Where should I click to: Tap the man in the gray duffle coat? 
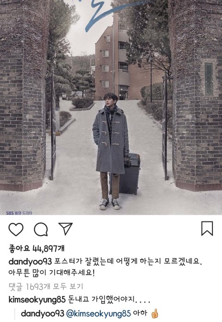coord(111,151)
